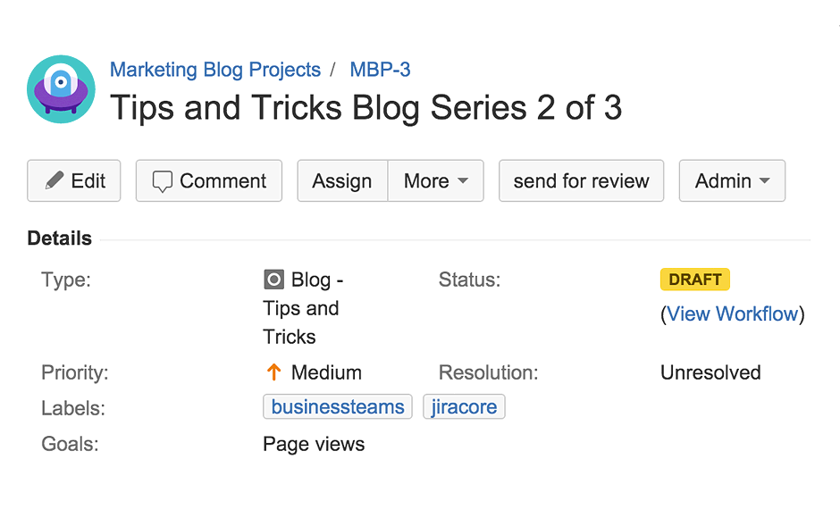The image size is (840, 518).
Task: Expand the Admin dropdown
Action: [x=732, y=181]
